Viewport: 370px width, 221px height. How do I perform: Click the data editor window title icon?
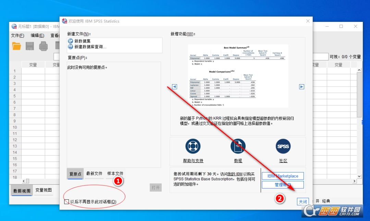tap(14, 26)
